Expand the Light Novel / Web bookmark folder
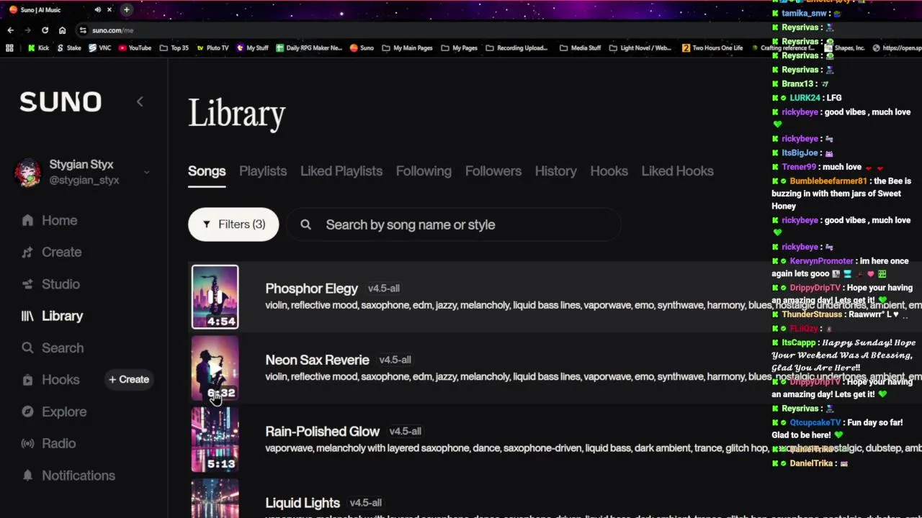This screenshot has width=922, height=518. pos(640,48)
